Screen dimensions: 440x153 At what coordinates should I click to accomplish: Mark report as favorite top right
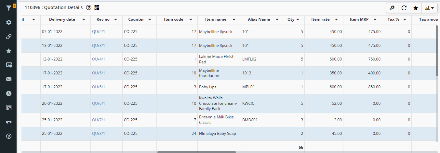(416, 8)
